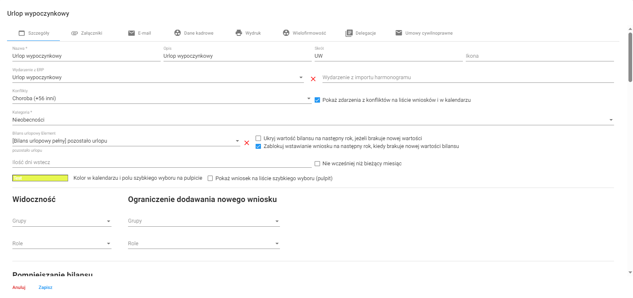Click the envelope icon next to E-mail
The width and height of the screenshot is (633, 298).
131,33
